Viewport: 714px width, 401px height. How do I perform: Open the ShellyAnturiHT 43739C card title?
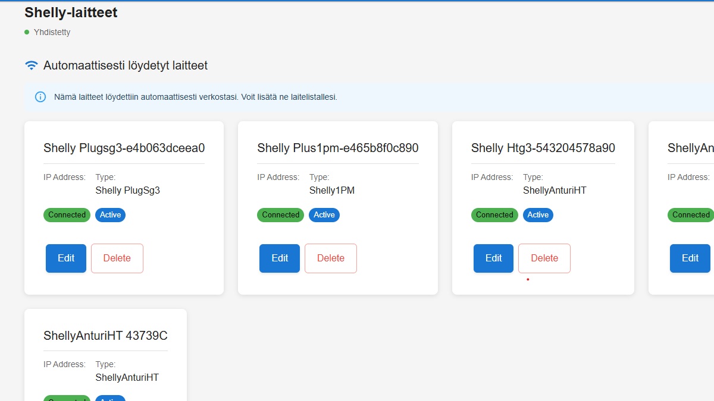pyautogui.click(x=105, y=336)
